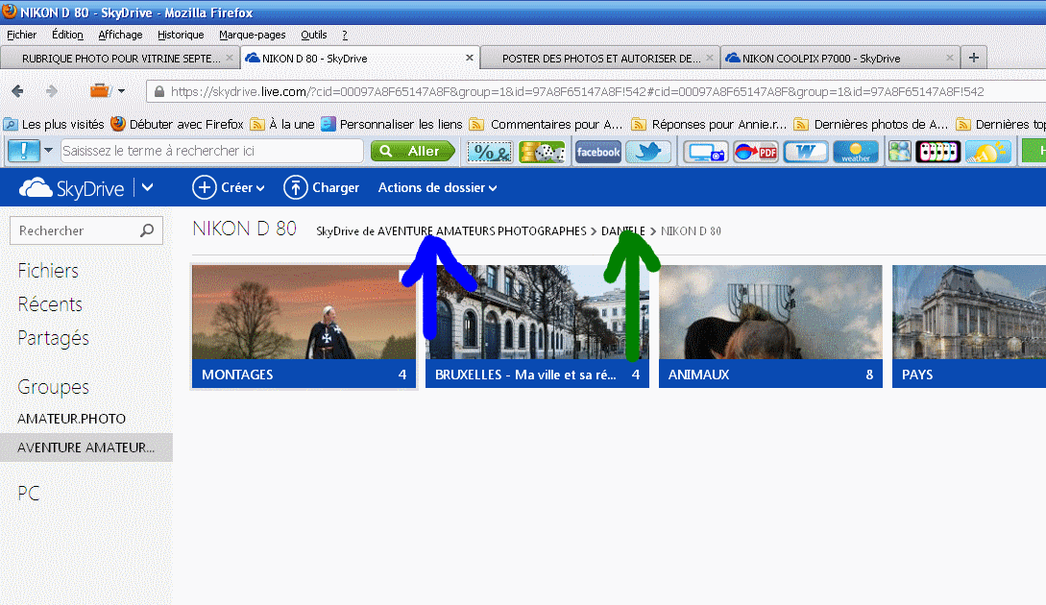Click the weather toolbar icon
1046x605 pixels.
tap(856, 152)
